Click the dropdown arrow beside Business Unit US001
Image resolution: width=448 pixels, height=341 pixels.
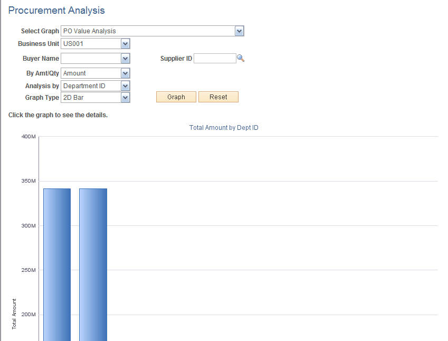coord(125,43)
